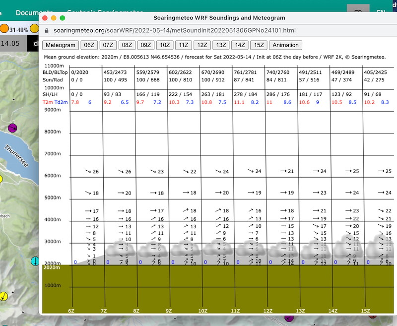397x326 pixels.
Task: Click the 11Z T2m value 11.1
Action: pos(239,102)
